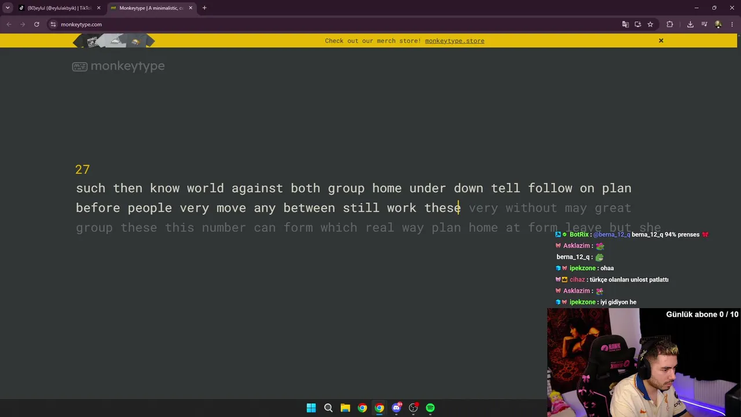Dismiss the merch store banner
741x417 pixels.
pyautogui.click(x=661, y=41)
